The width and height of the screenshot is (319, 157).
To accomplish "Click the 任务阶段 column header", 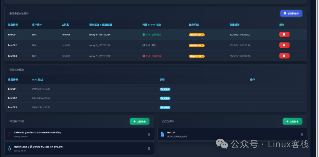I will pos(194,24).
